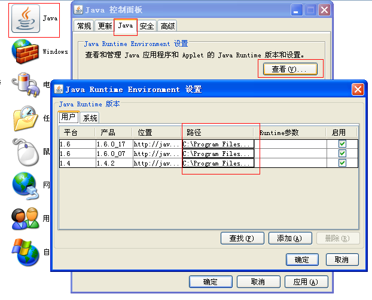Click the 查看(V)... button

click(290, 69)
